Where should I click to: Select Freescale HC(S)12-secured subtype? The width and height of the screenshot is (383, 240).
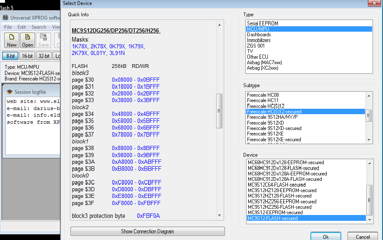tap(305, 112)
